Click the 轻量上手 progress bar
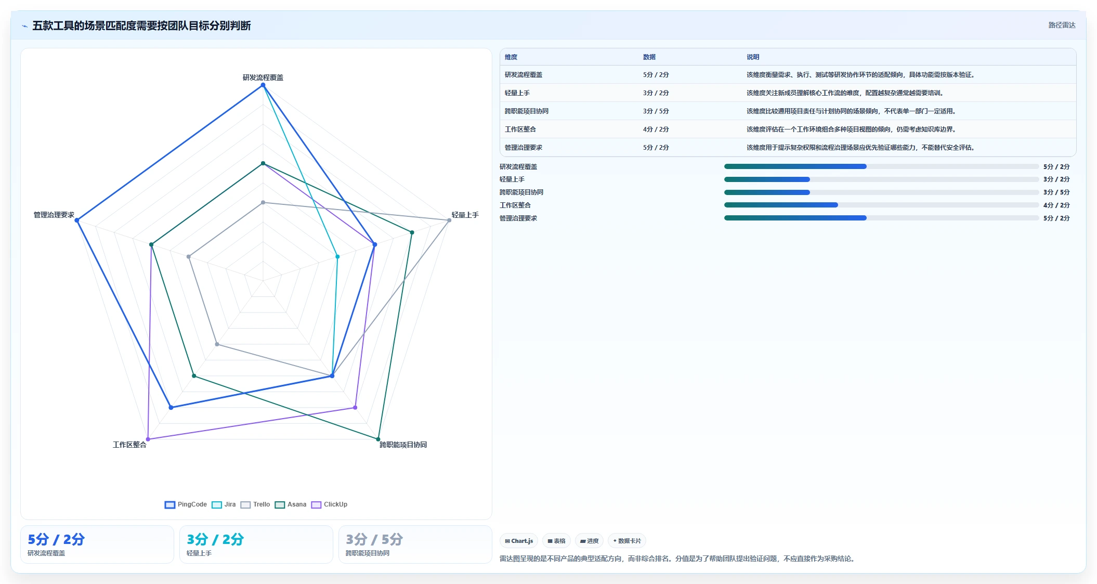 coord(881,179)
